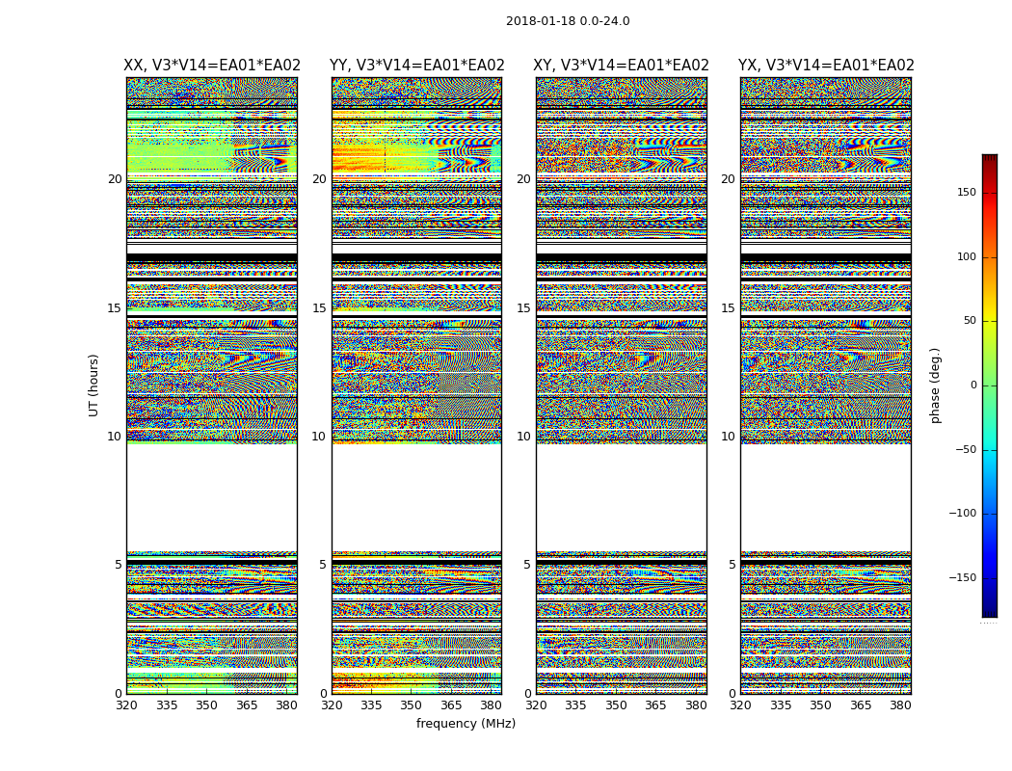Click the 380 frequency tick of XX panel

(x=286, y=705)
